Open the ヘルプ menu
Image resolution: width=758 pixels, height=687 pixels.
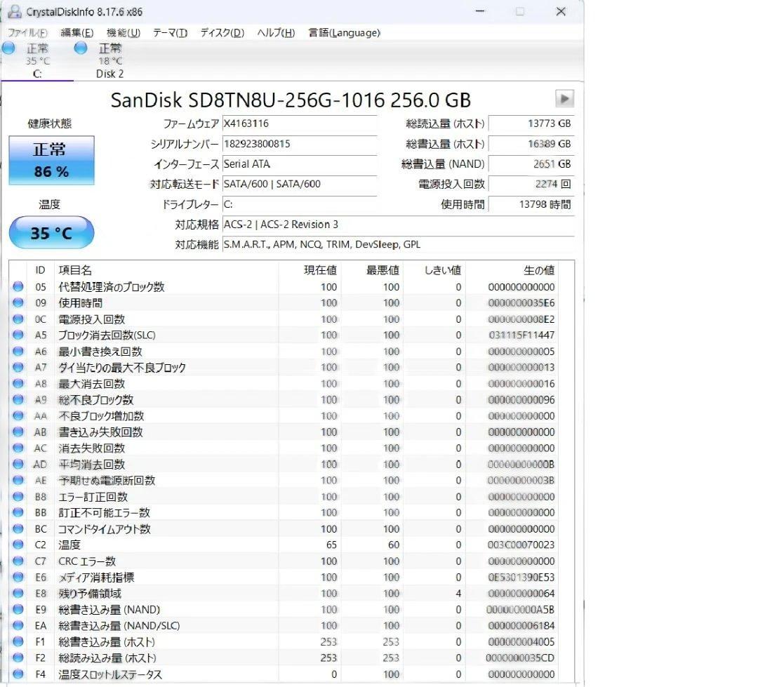(274, 32)
